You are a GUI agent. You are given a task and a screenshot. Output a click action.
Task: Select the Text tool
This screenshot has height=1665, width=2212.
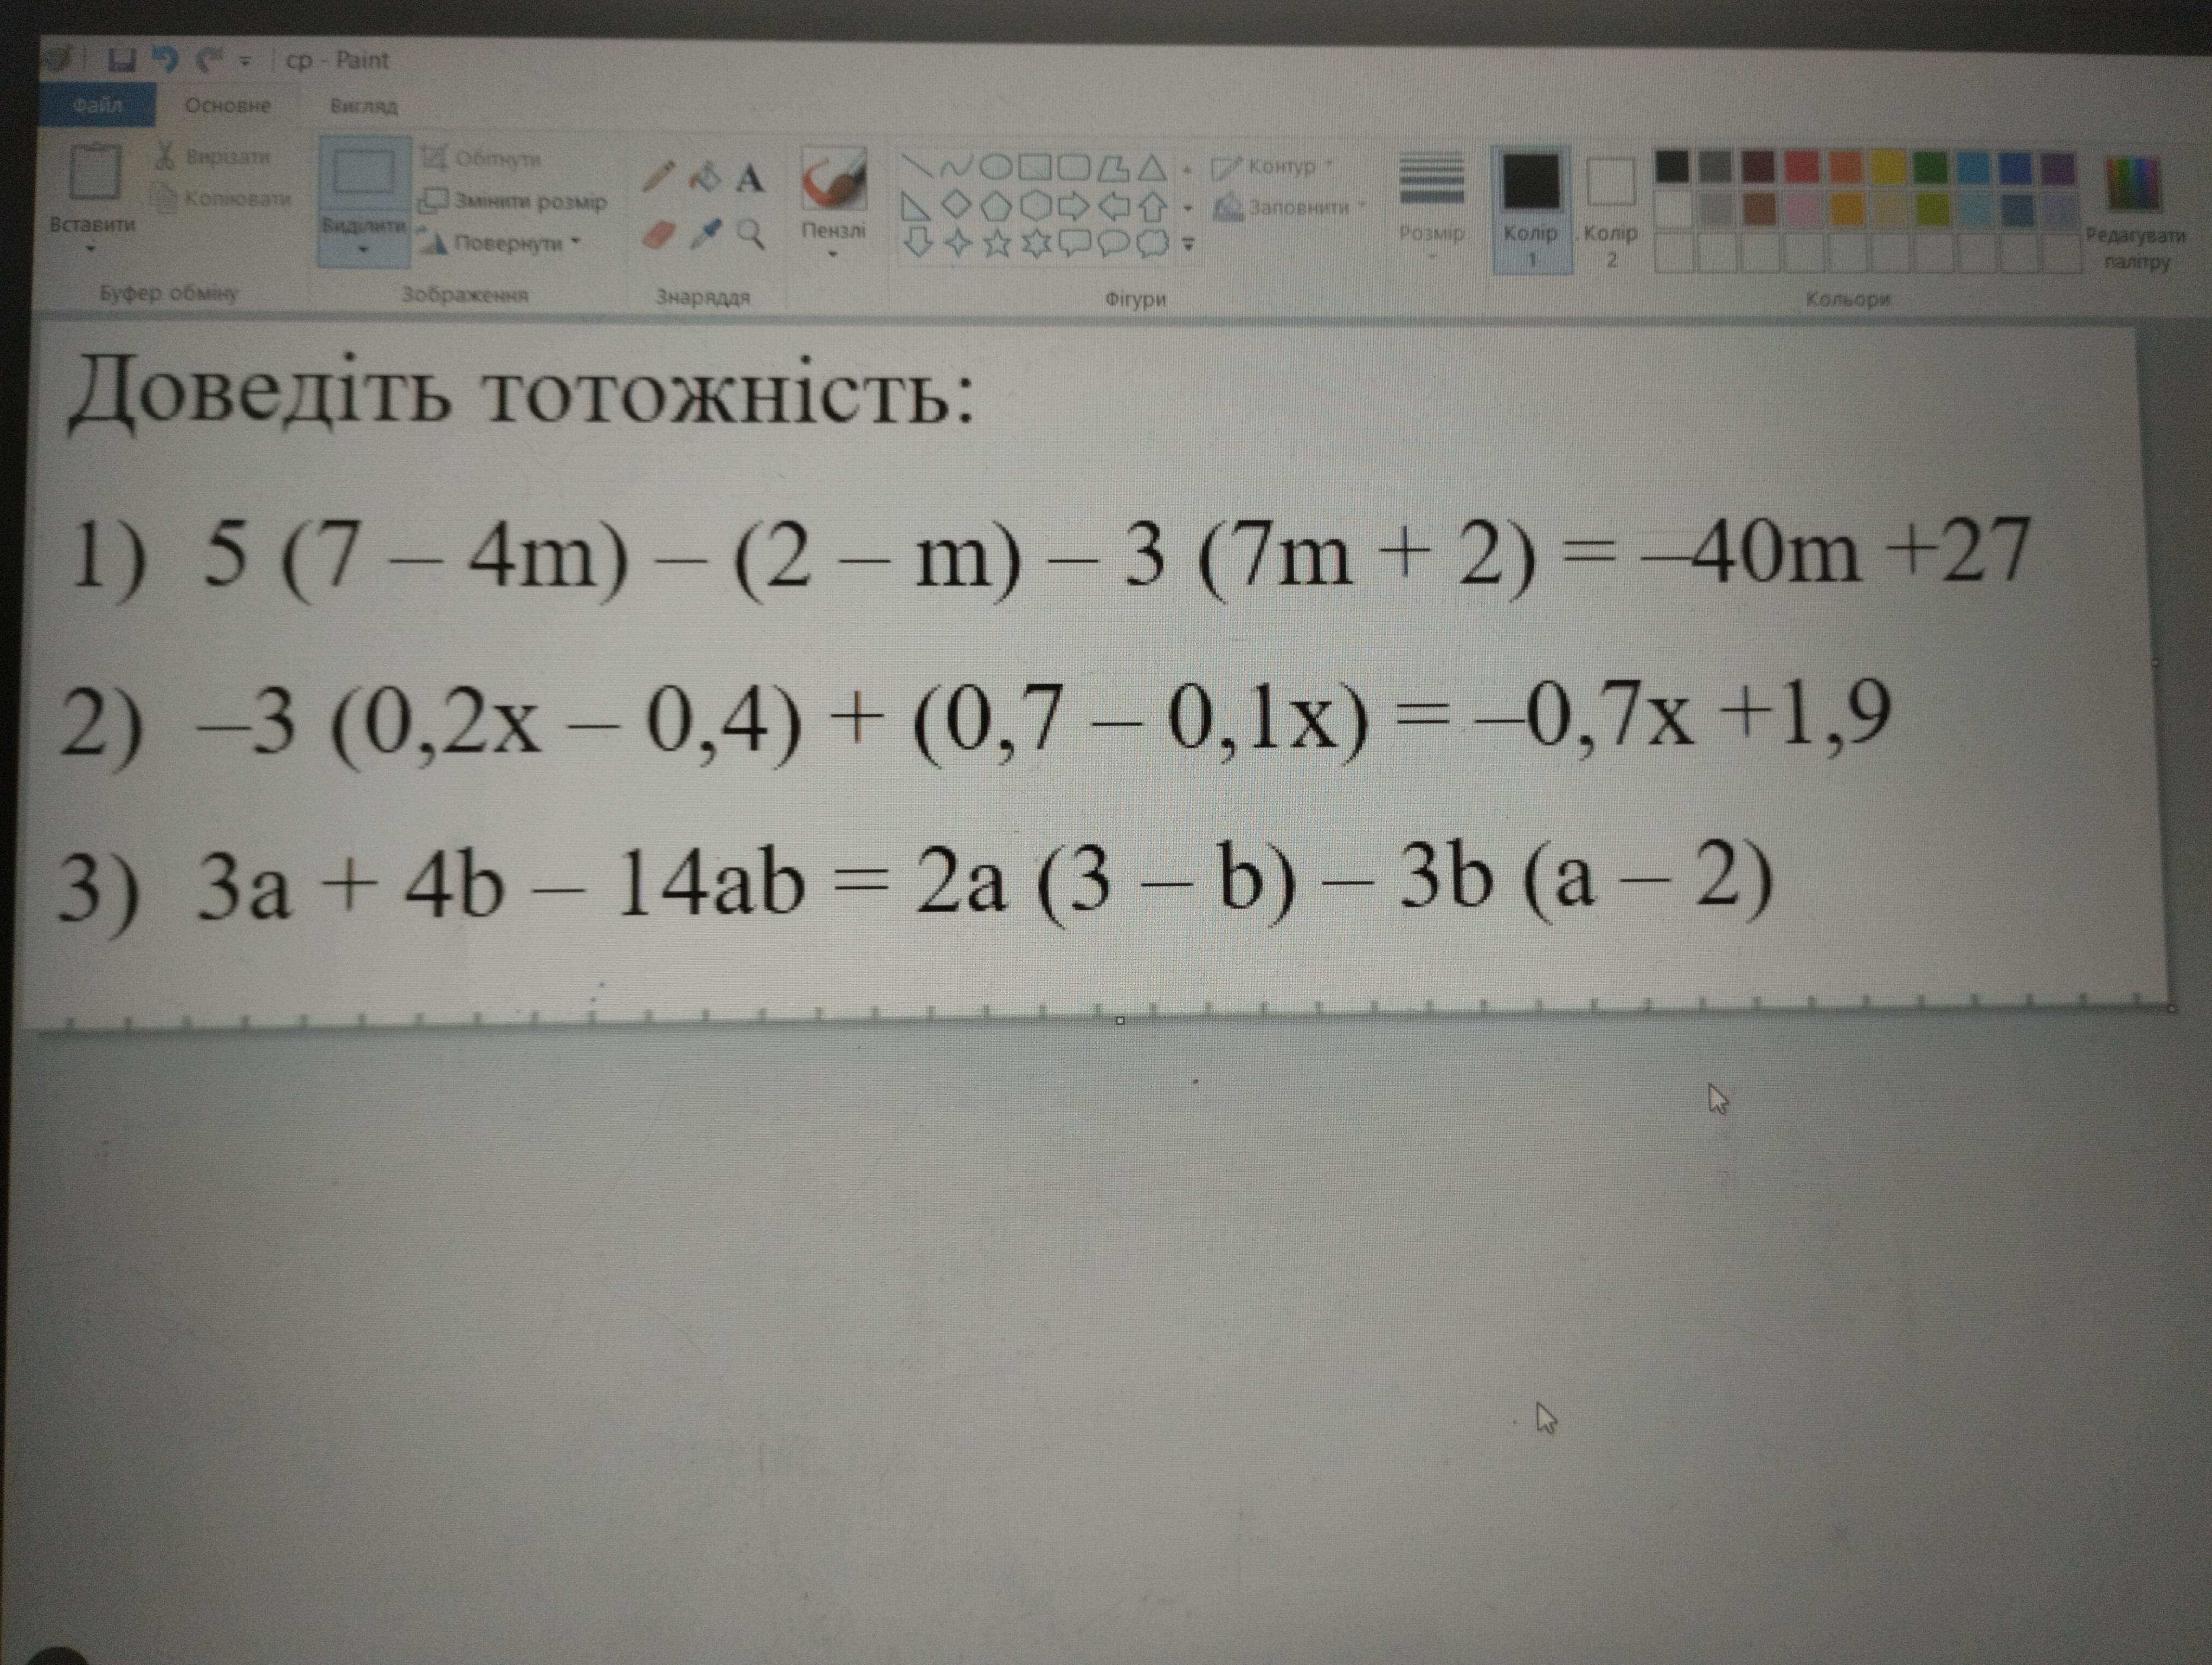(749, 180)
